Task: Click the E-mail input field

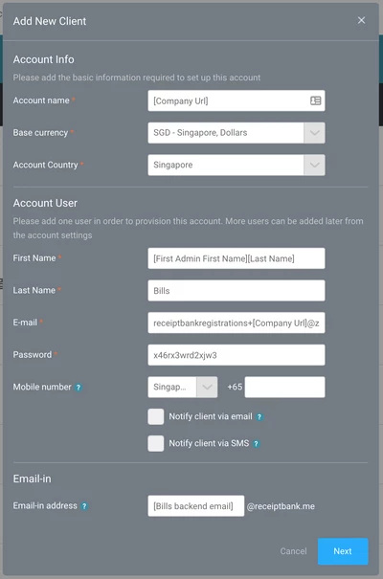Action: (x=237, y=323)
